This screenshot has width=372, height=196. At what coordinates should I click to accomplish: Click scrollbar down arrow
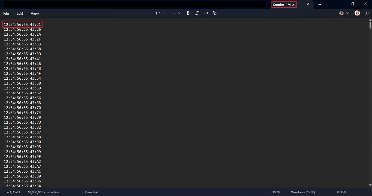click(370, 185)
